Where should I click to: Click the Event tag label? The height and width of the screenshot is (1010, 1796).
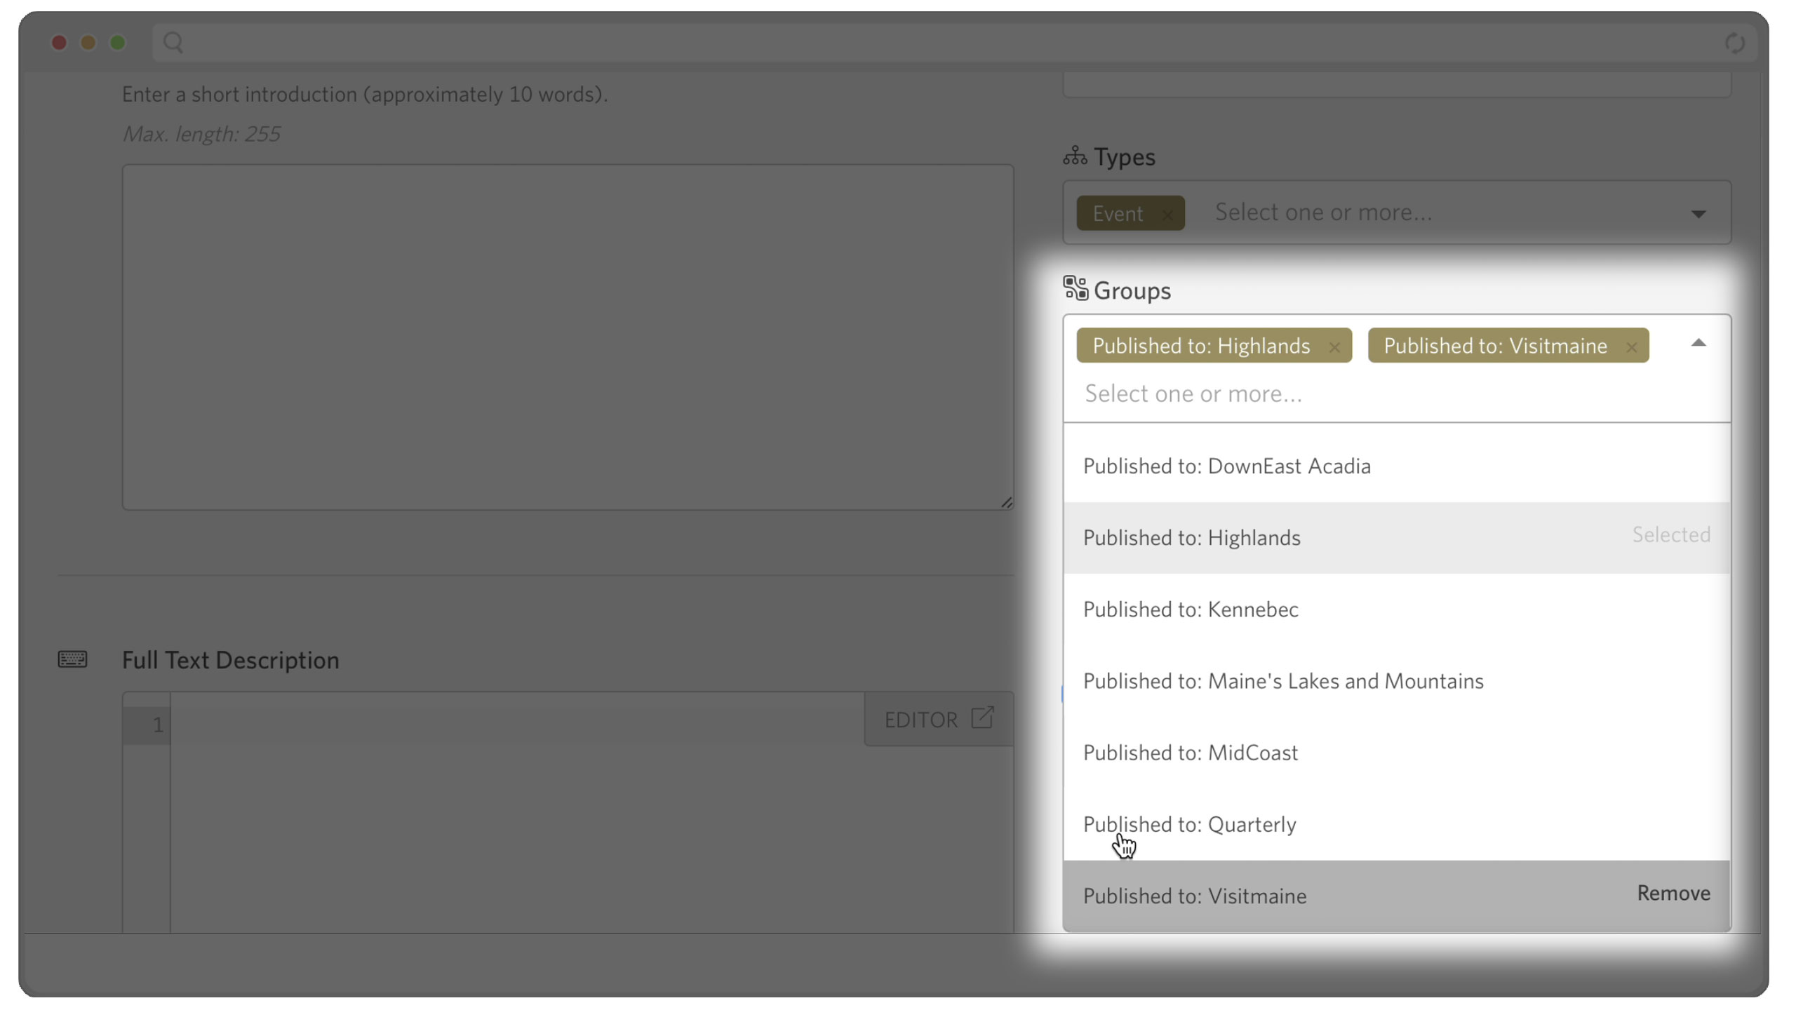(x=1118, y=213)
